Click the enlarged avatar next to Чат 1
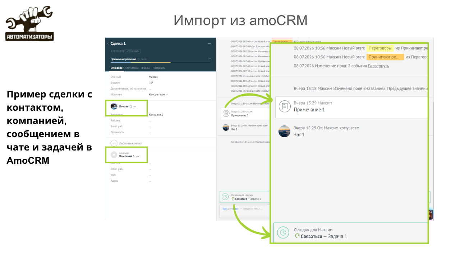Image resolution: width=460 pixels, height=258 pixels. pos(284,131)
